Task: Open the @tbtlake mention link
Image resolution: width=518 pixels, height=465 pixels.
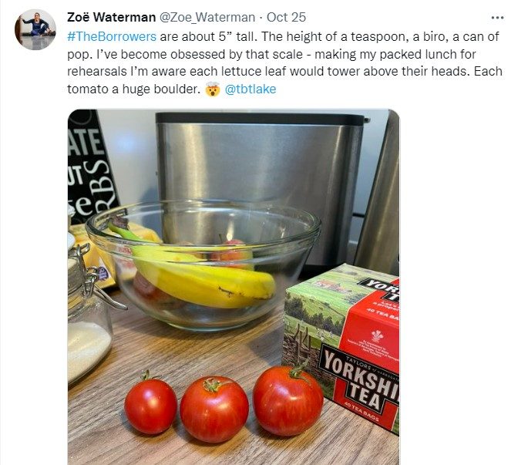Action: point(250,89)
